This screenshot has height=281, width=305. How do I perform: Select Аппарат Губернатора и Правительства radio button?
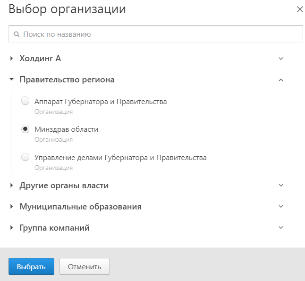point(25,101)
